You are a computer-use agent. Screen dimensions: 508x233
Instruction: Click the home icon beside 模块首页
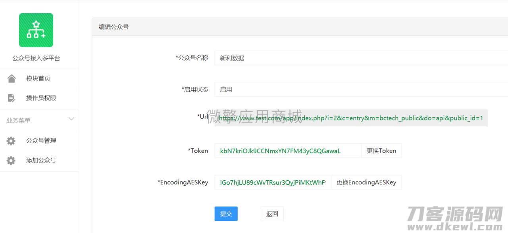click(x=12, y=78)
